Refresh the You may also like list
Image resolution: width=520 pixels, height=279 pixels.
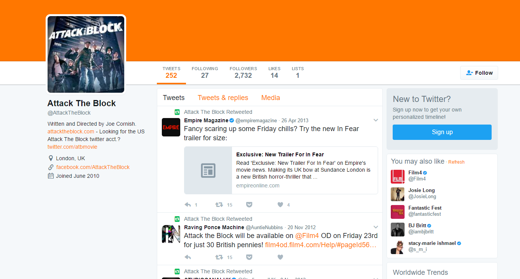point(456,162)
